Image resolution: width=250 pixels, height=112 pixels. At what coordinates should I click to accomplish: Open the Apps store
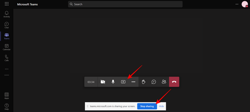pyautogui.click(x=6, y=96)
